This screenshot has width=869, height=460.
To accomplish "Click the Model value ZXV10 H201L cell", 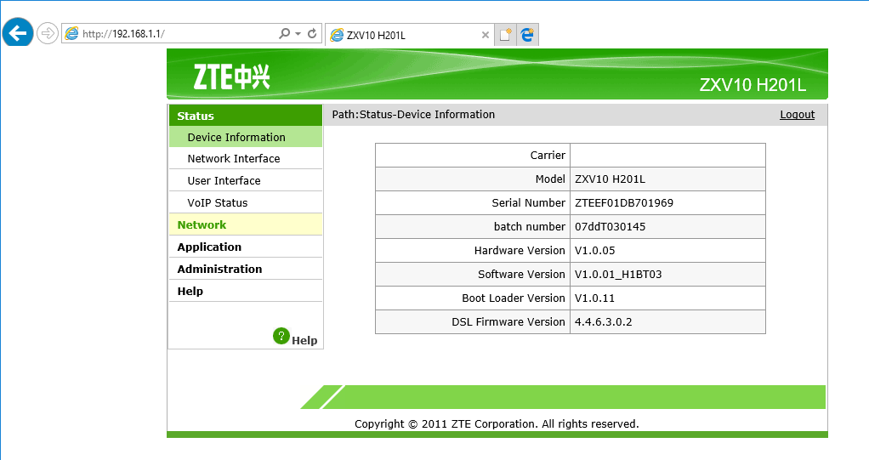I will click(x=667, y=179).
